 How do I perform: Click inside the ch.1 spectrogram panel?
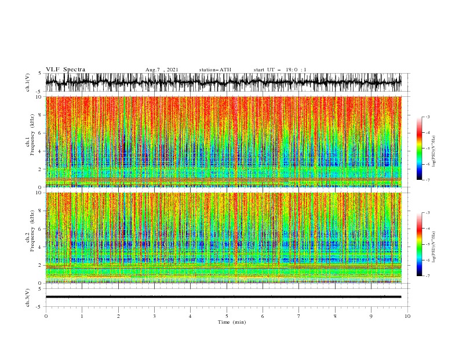coord(223,142)
